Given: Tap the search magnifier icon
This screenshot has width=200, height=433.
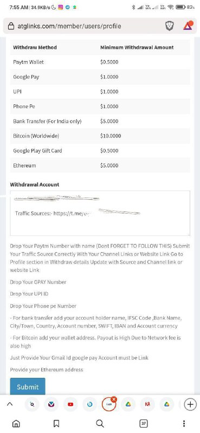Looking at the screenshot, I should coord(100,423).
